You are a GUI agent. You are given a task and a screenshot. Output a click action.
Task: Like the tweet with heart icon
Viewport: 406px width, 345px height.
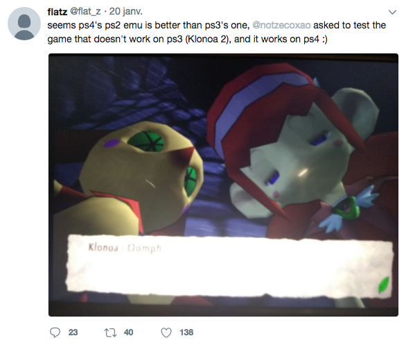166,333
